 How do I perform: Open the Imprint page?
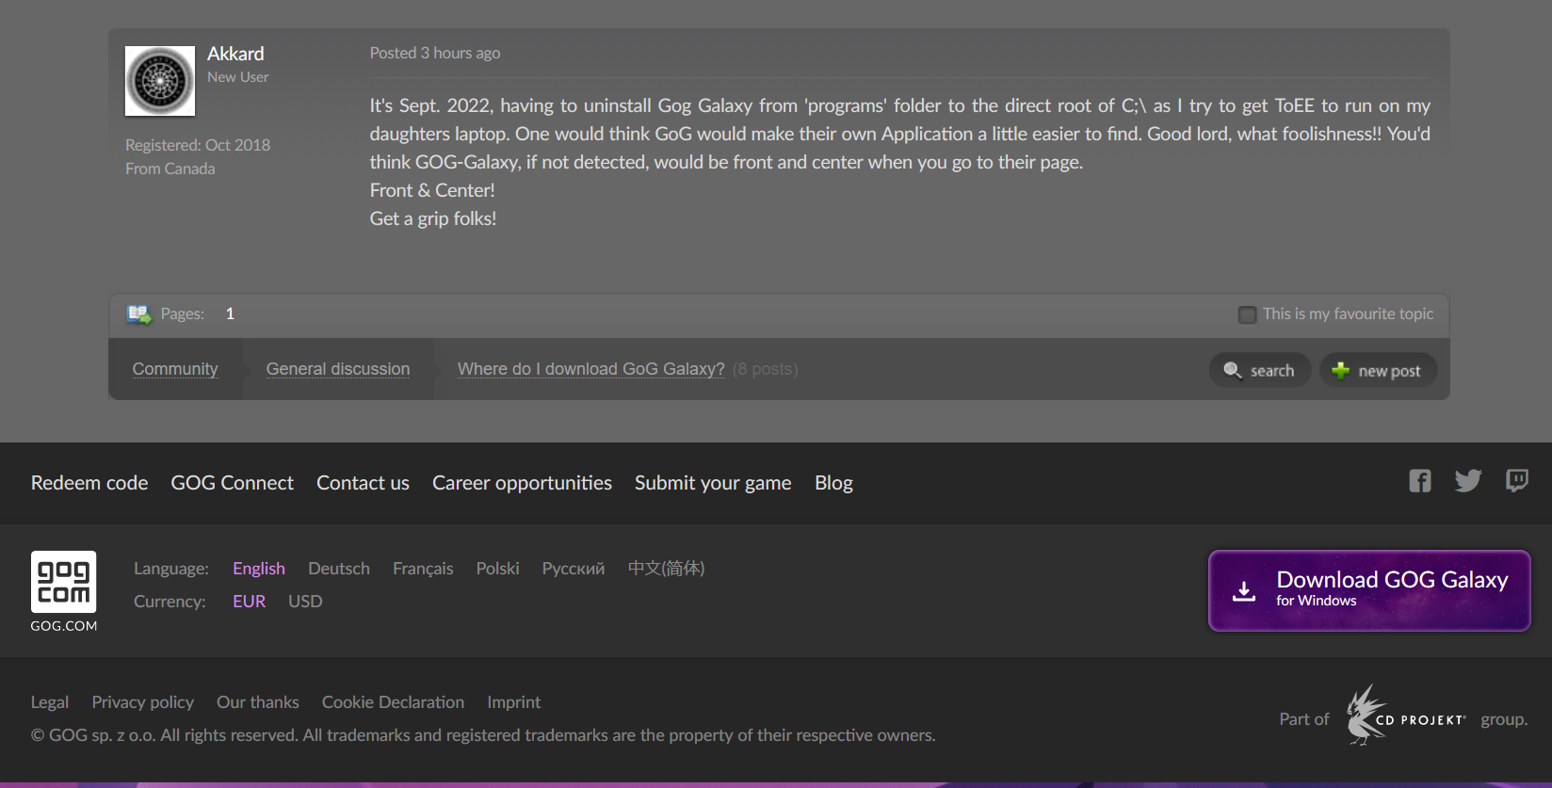coord(514,702)
